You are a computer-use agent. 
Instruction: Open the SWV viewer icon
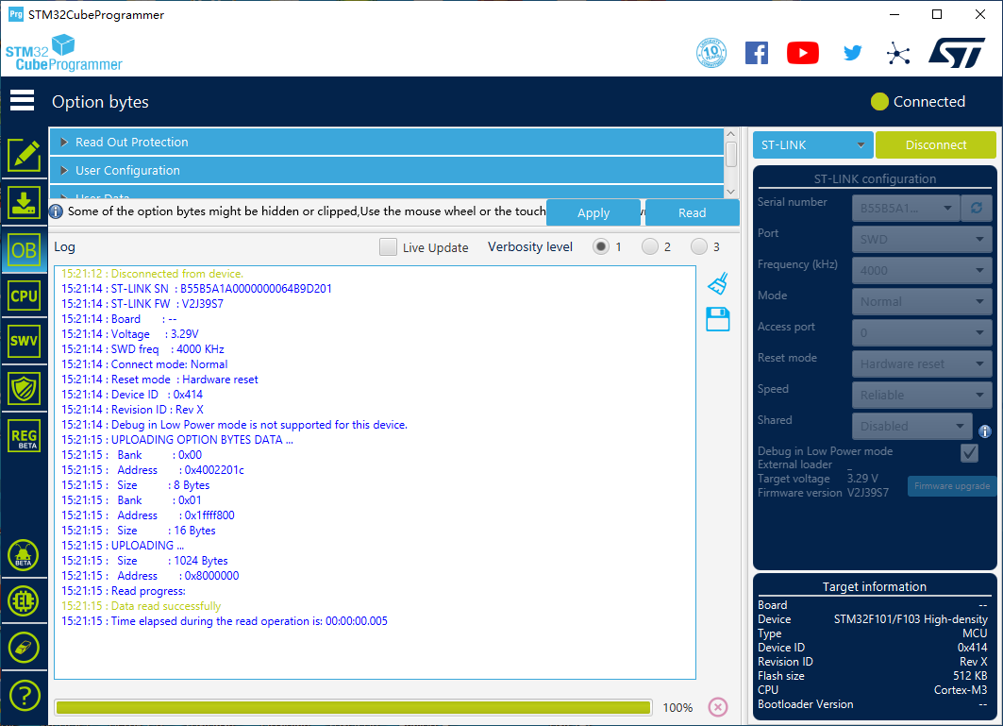24,341
